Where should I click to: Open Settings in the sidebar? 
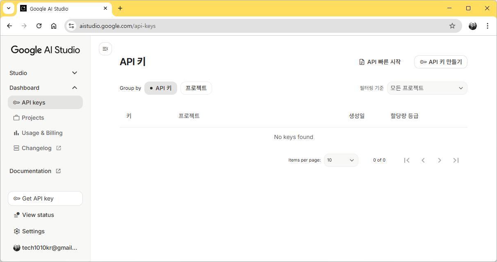click(45, 231)
